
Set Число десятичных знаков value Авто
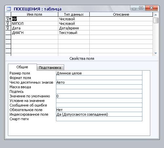click(99, 82)
